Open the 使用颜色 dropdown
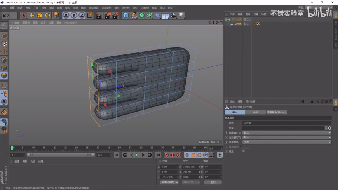 pyautogui.click(x=287, y=142)
